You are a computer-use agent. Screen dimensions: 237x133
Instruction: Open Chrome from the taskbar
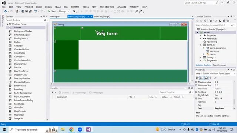point(71,130)
